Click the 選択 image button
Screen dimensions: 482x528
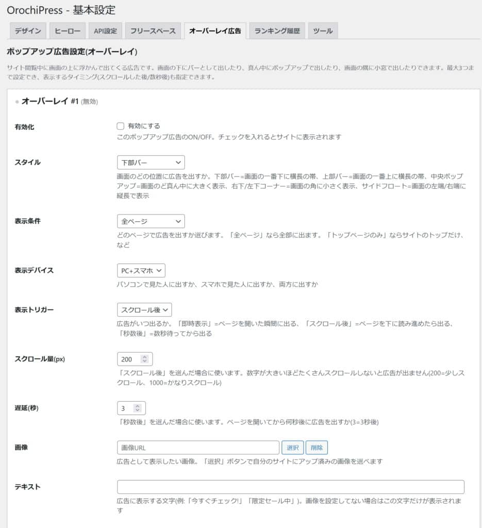click(x=292, y=448)
